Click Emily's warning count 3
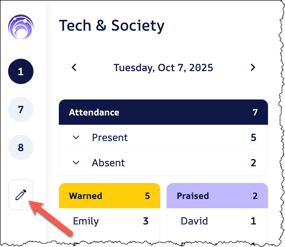 coord(146,221)
